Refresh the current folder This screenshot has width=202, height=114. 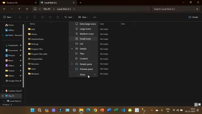click(27, 9)
